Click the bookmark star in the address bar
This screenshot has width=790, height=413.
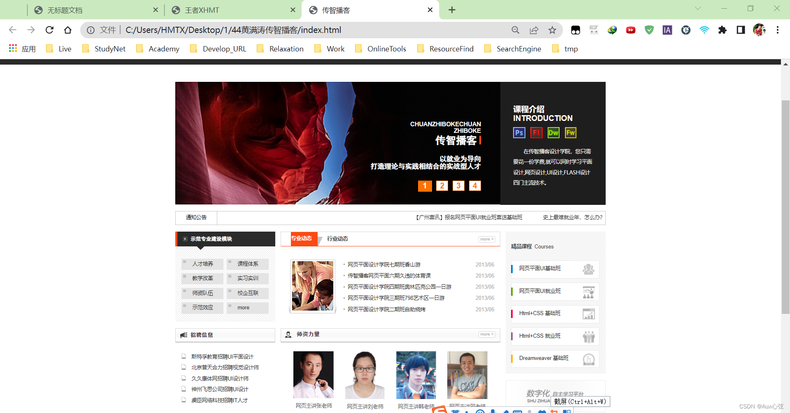pos(552,30)
